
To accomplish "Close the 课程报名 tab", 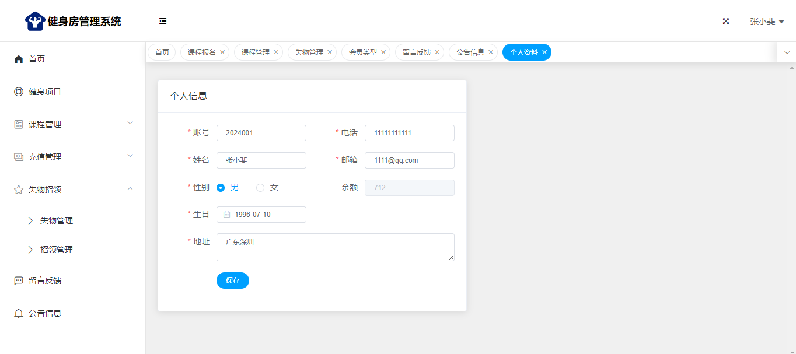I will [x=222, y=52].
